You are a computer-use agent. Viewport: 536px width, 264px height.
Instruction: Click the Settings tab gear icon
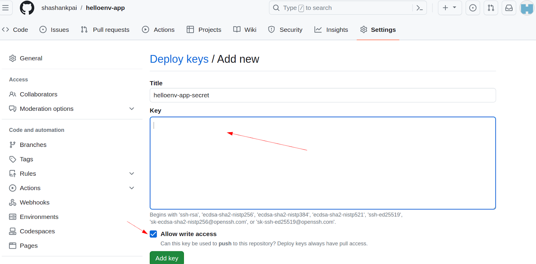coord(364,29)
